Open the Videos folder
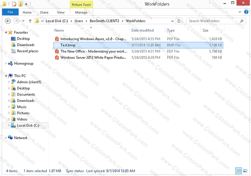 point(22,119)
